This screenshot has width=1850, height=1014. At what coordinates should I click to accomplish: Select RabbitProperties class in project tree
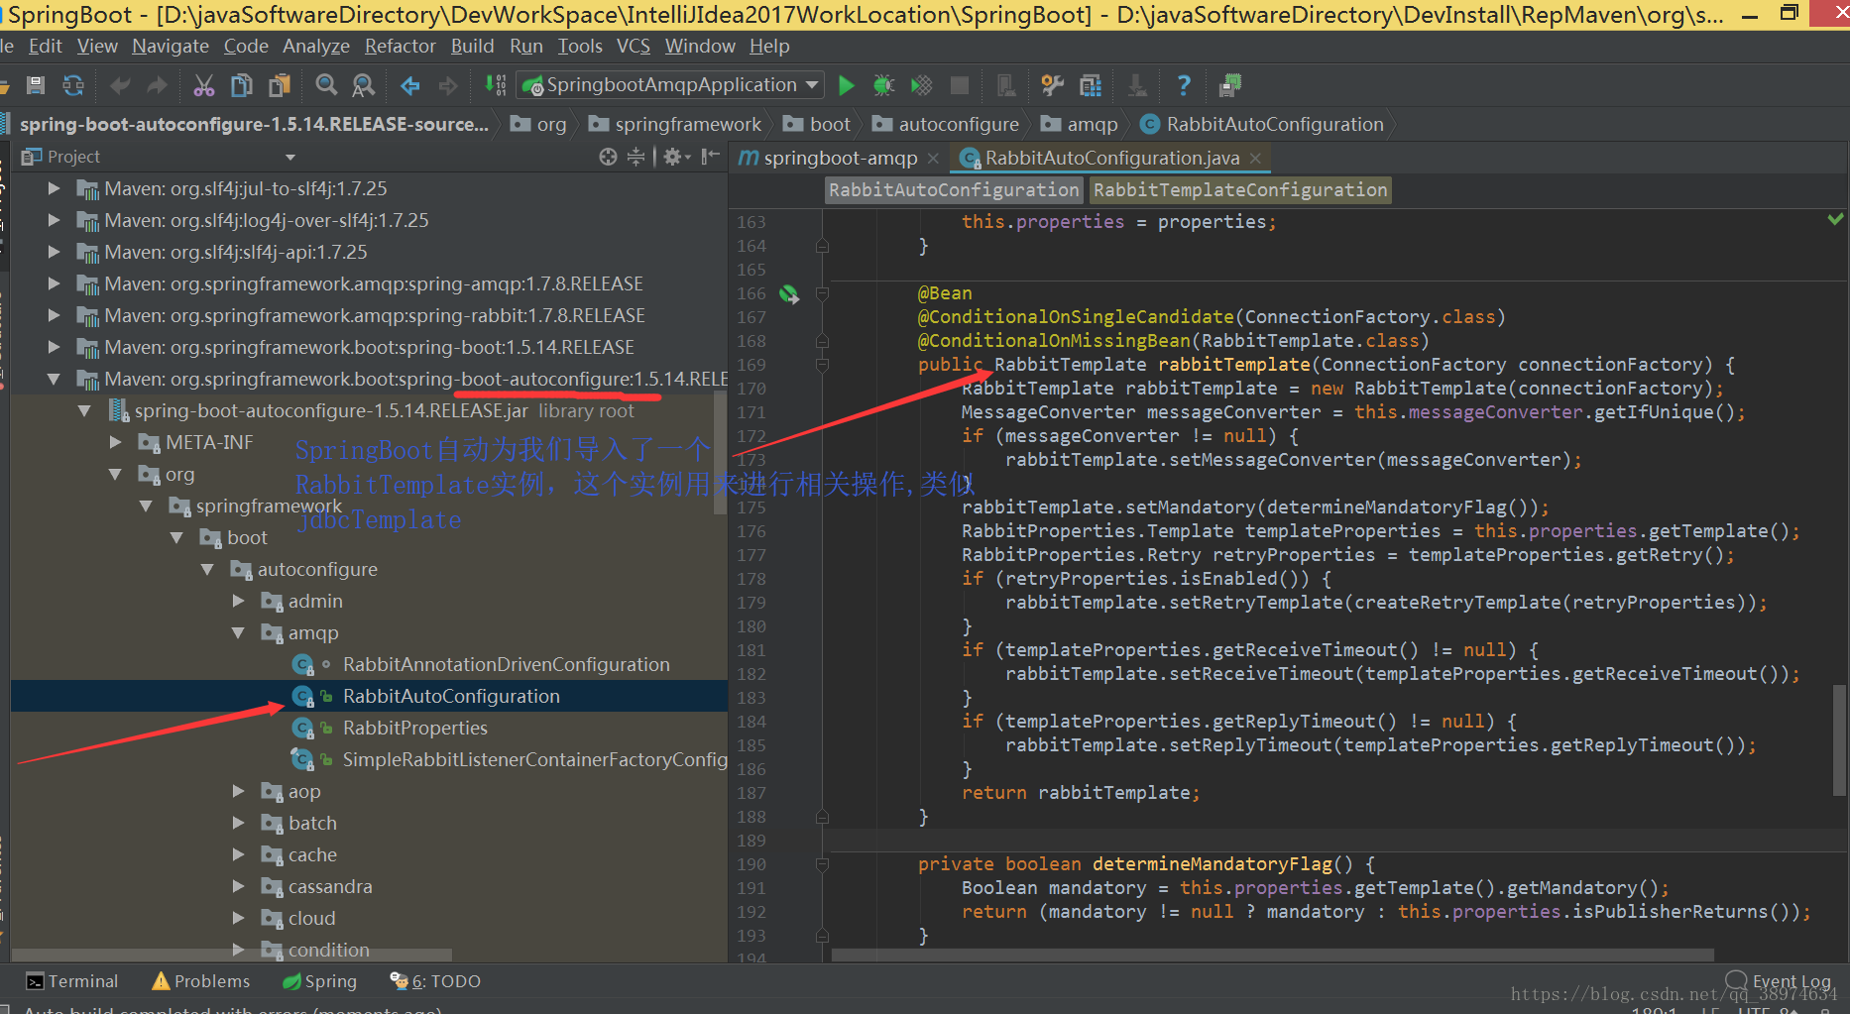414,728
